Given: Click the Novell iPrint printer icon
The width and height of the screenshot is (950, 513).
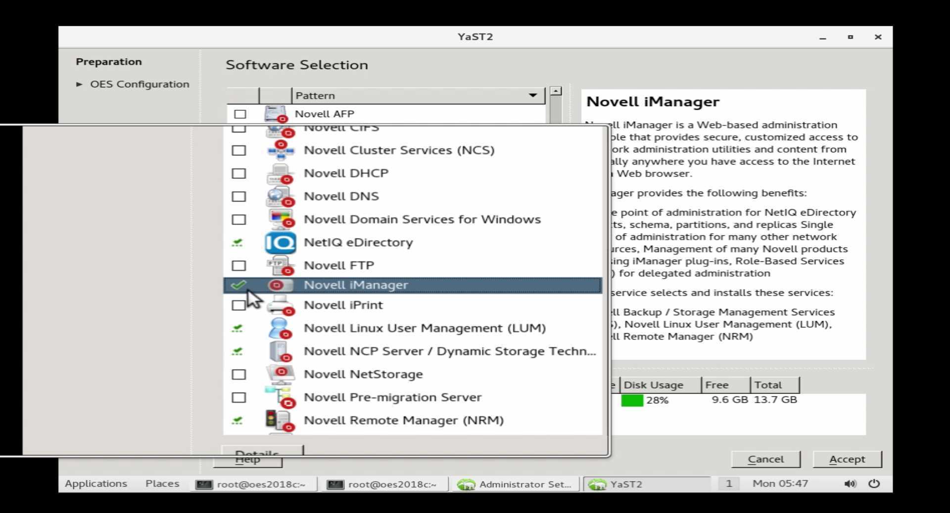Looking at the screenshot, I should pos(281,305).
